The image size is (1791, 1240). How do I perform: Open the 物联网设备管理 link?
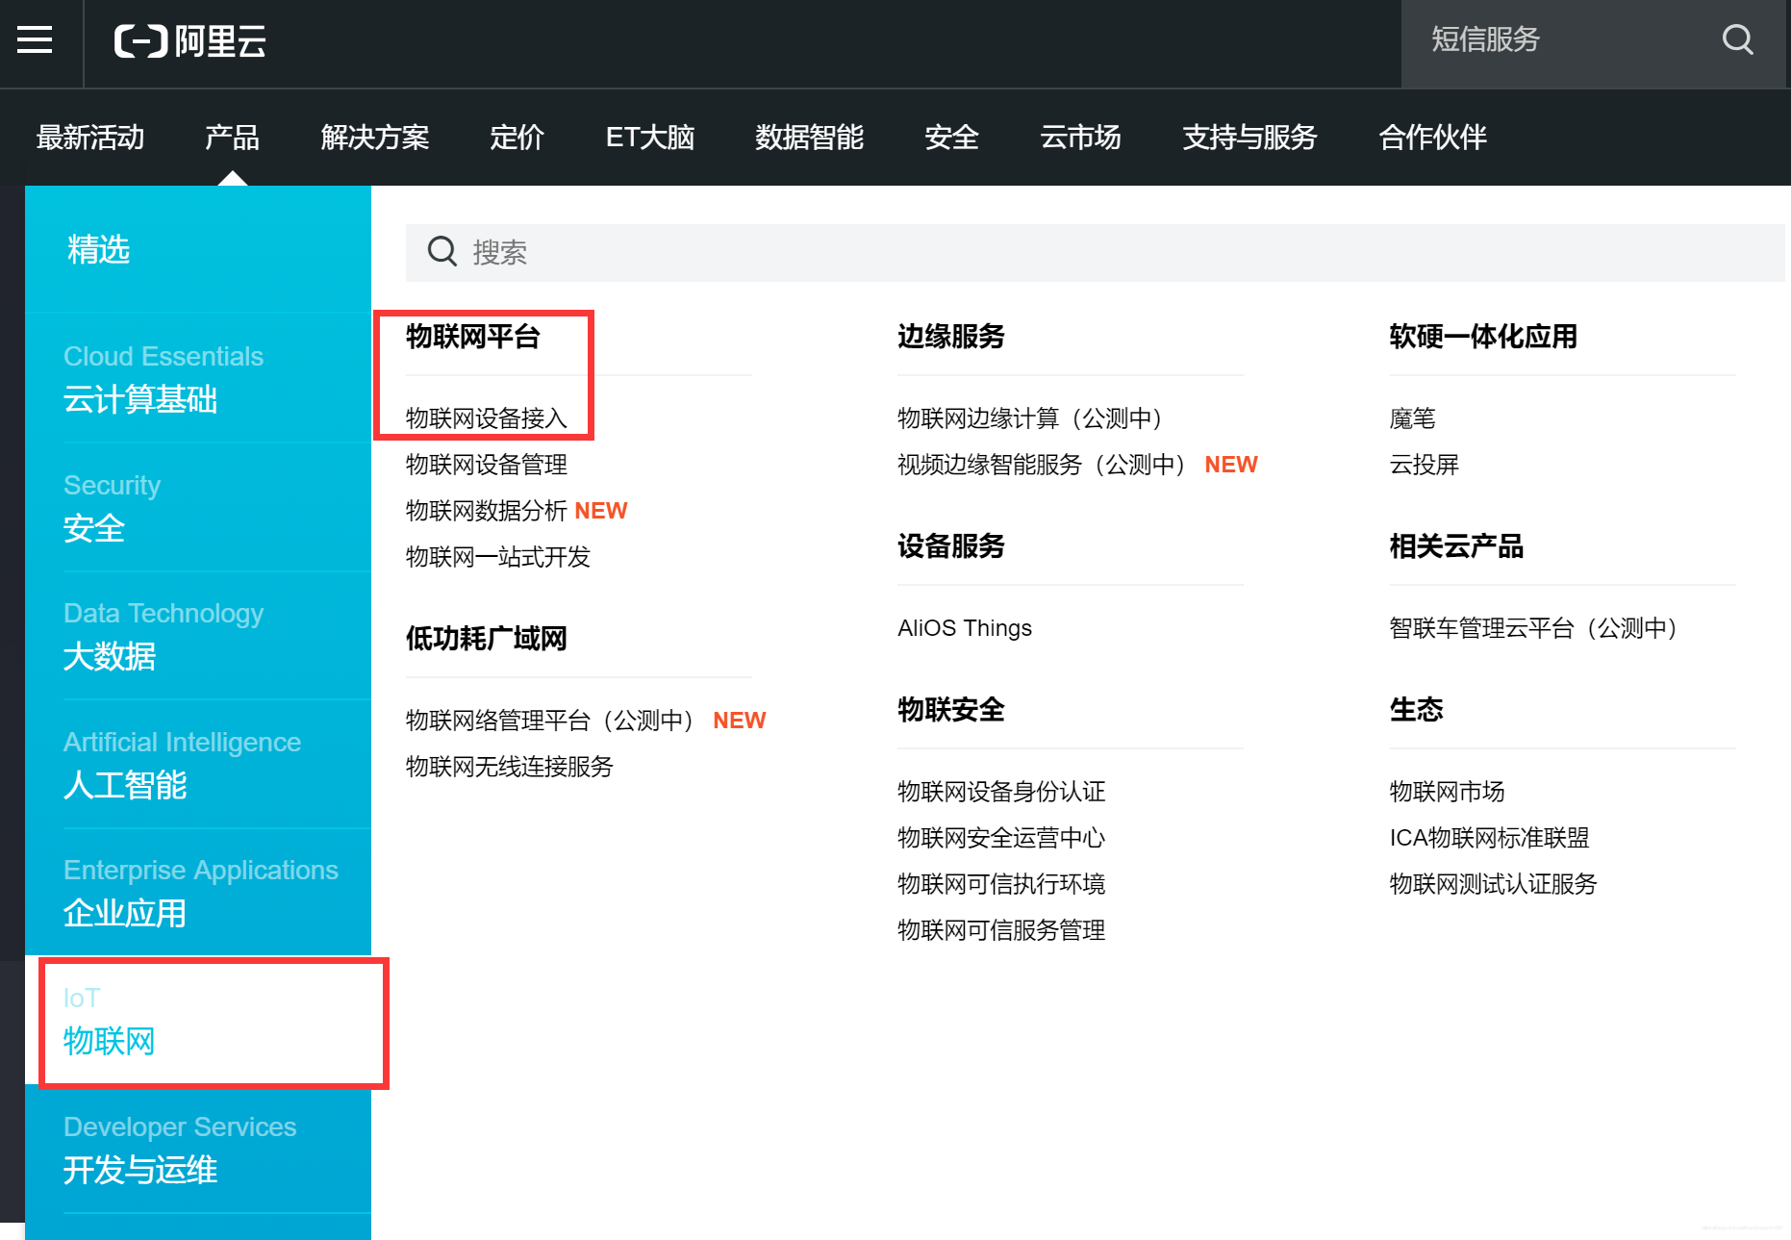[487, 465]
